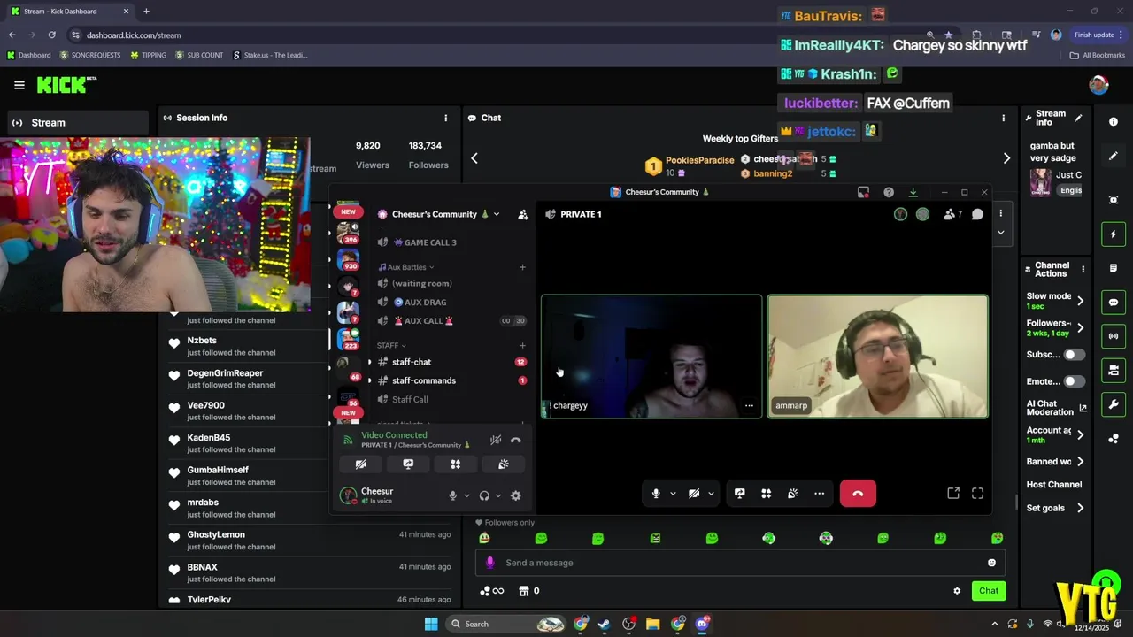Open chat settings gear near Chat button

pos(957,591)
